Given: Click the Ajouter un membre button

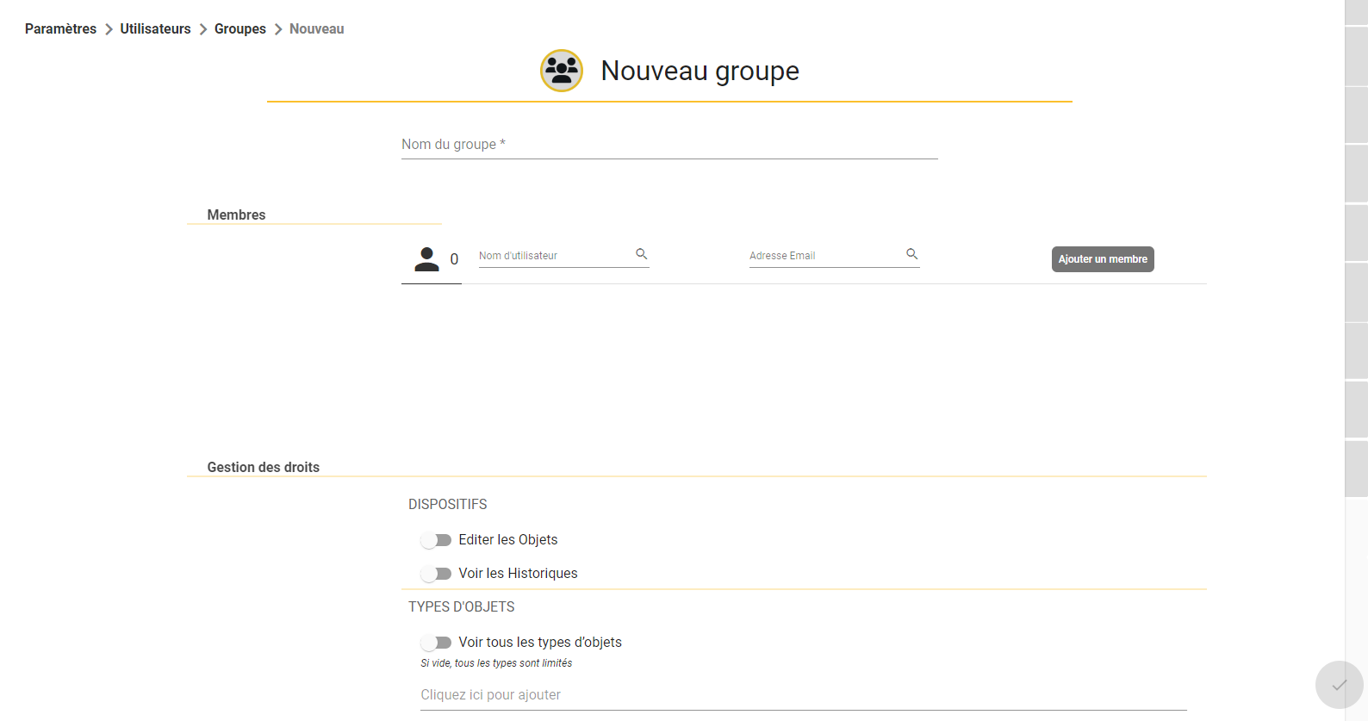Looking at the screenshot, I should pos(1103,259).
